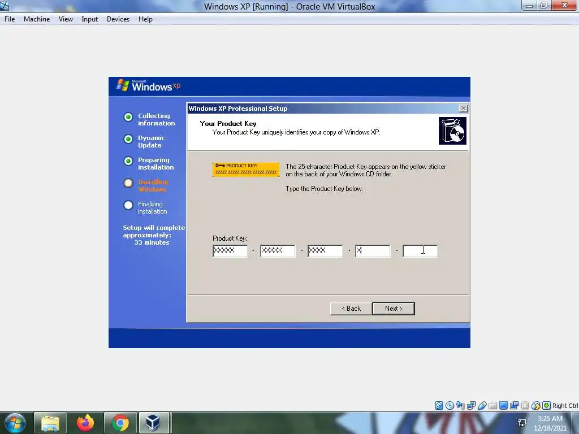Click the network tray icon
Image resolution: width=579 pixels, height=434 pixels.
coord(522,423)
